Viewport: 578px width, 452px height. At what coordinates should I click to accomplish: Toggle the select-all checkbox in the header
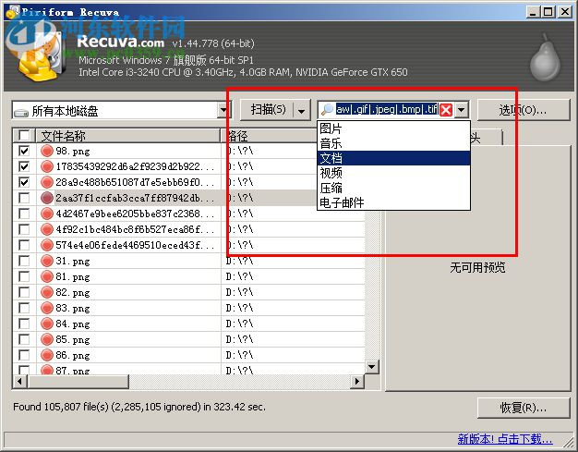pos(24,136)
